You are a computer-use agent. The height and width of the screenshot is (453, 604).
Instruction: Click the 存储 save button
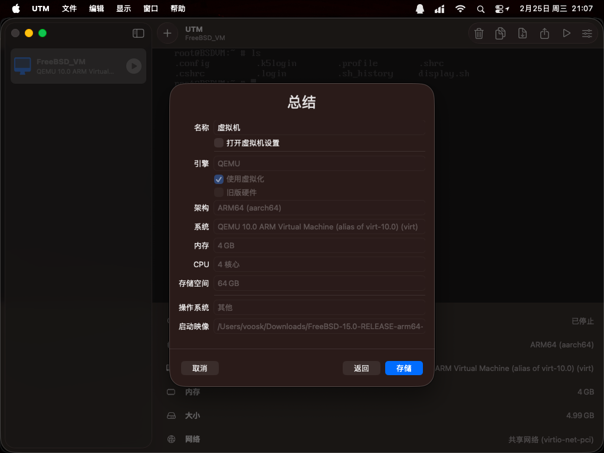click(403, 368)
